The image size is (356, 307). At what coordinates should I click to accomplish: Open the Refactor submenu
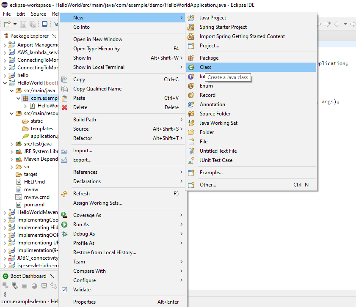pyautogui.click(x=123, y=138)
